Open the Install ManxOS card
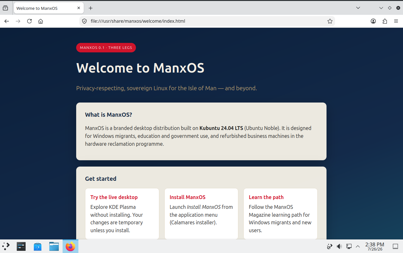The height and width of the screenshot is (253, 403). (201, 214)
